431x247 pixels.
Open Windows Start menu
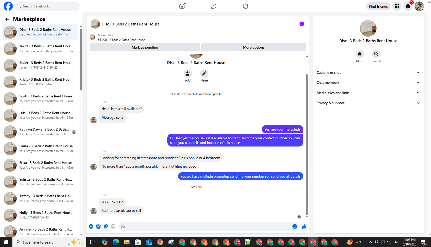coord(6,242)
